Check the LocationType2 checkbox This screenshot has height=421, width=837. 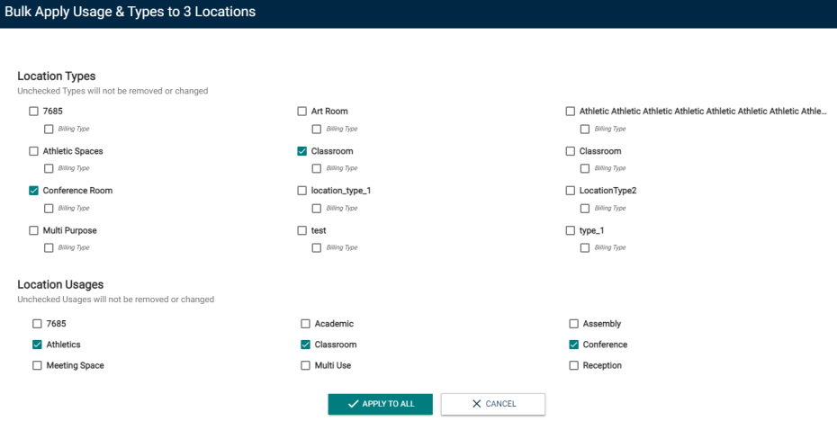[x=571, y=191]
